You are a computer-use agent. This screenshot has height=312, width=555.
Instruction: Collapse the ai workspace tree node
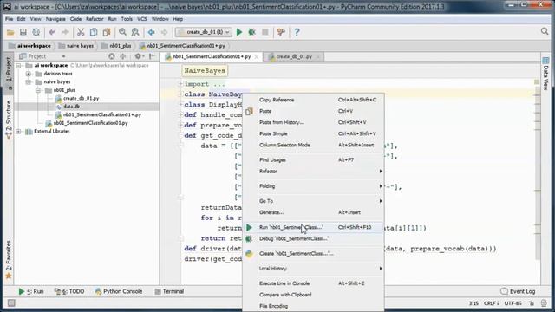pos(18,66)
